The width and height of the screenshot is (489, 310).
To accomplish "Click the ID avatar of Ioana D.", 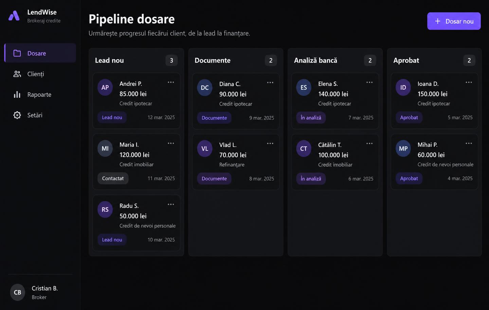I will tap(403, 88).
